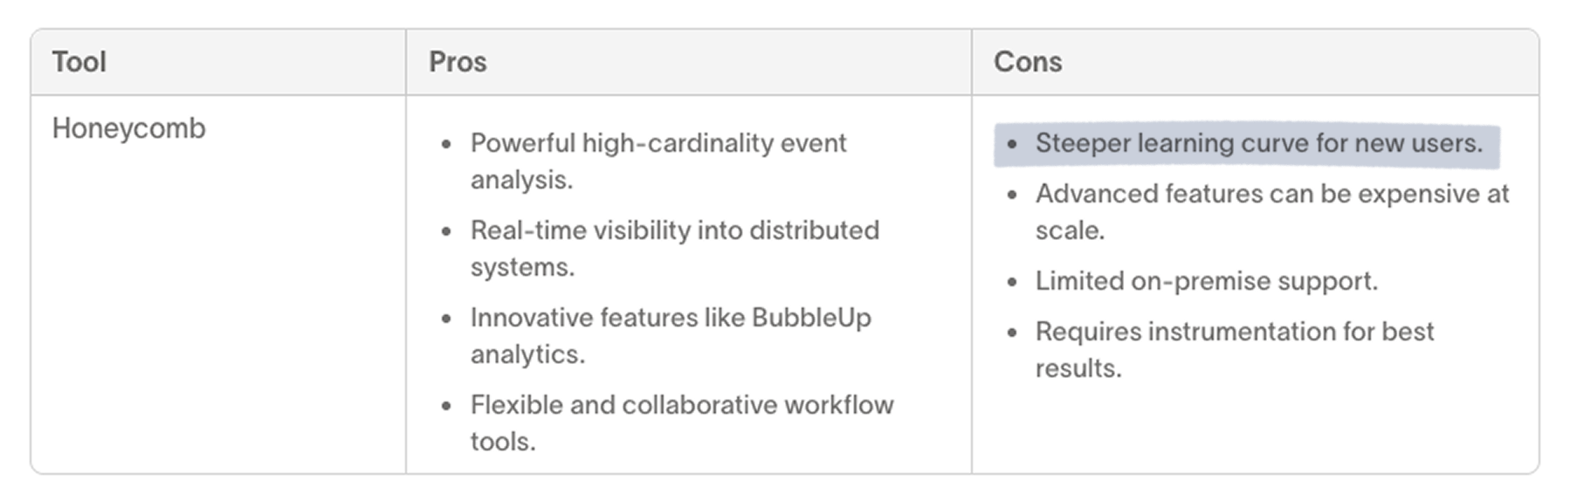Select the Honeycomb tool name cell
This screenshot has width=1570, height=501.
[x=129, y=128]
